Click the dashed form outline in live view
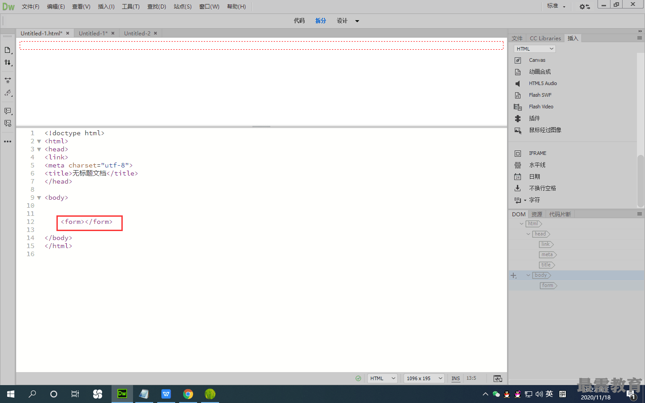Screen dimensions: 645x403 tap(262, 45)
